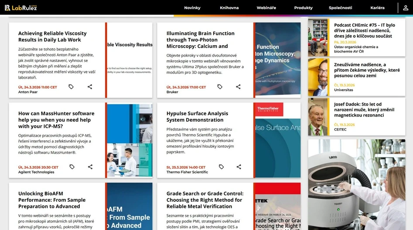Open the Produkty menu item
The height and width of the screenshot is (230, 413).
(303, 8)
